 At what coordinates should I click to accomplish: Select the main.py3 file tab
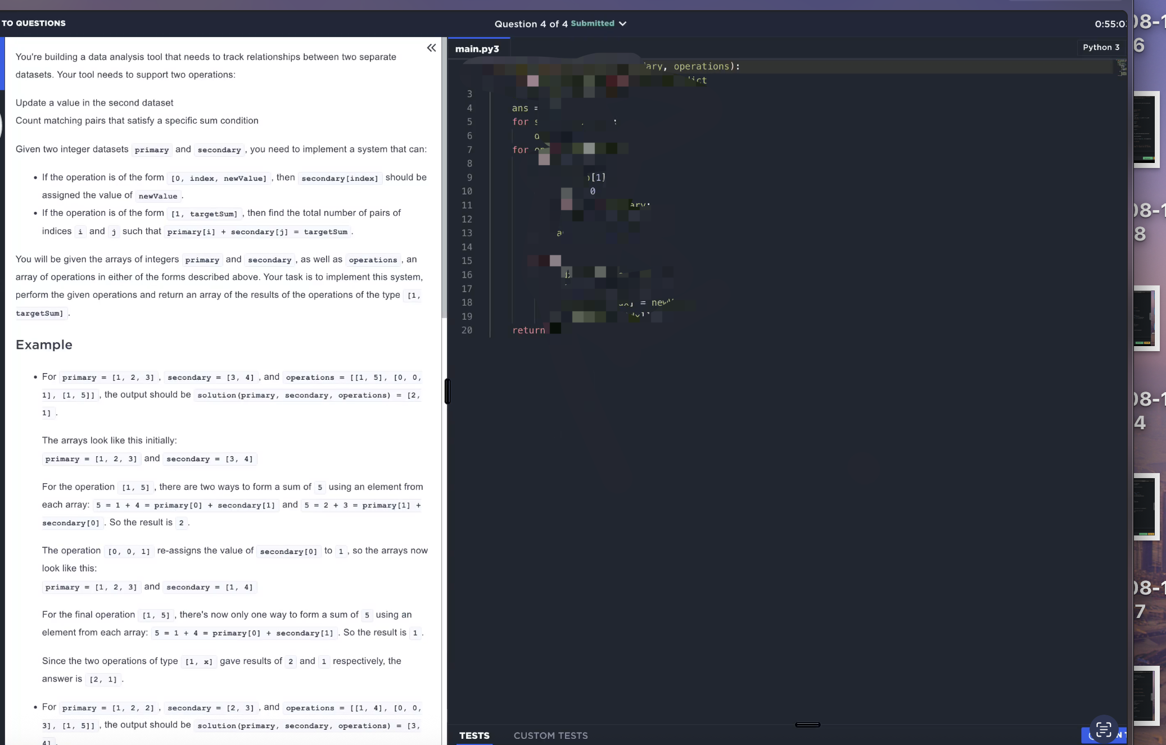477,49
